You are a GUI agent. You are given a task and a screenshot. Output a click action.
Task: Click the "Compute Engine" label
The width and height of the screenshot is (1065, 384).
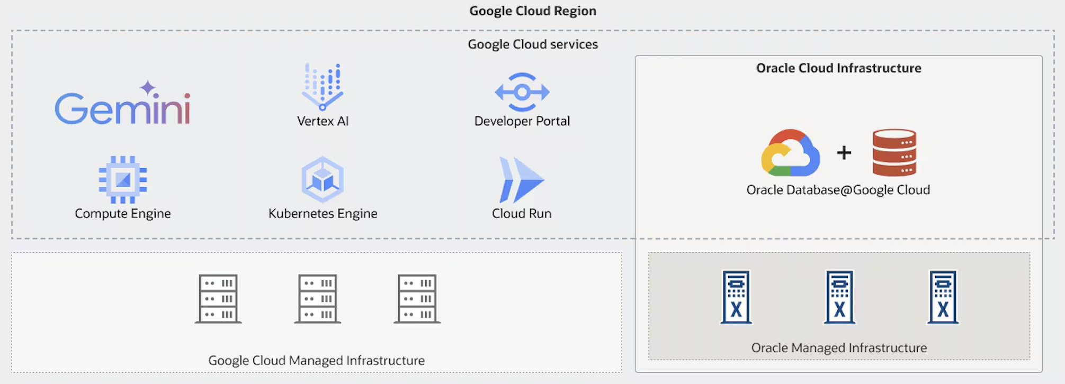click(x=123, y=214)
